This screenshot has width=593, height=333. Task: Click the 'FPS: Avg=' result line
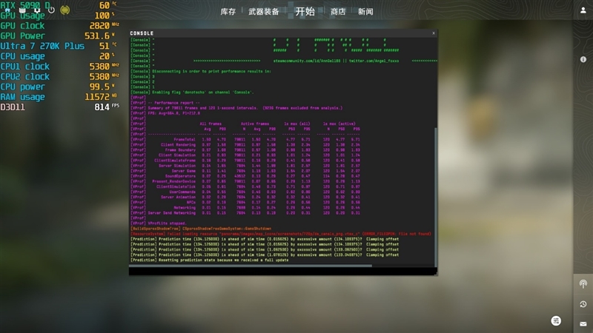174,113
